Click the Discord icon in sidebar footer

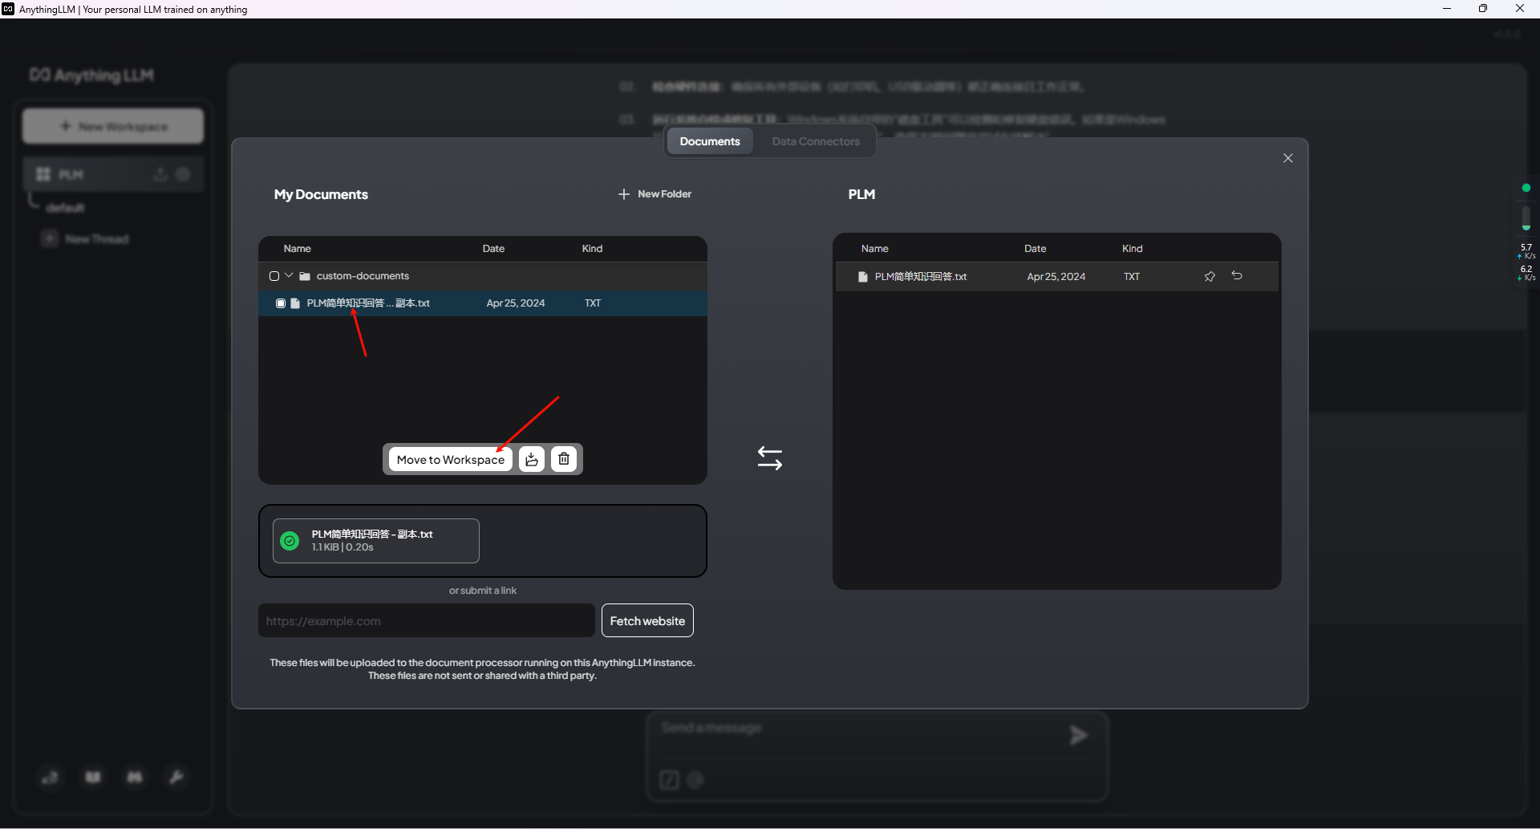[135, 777]
